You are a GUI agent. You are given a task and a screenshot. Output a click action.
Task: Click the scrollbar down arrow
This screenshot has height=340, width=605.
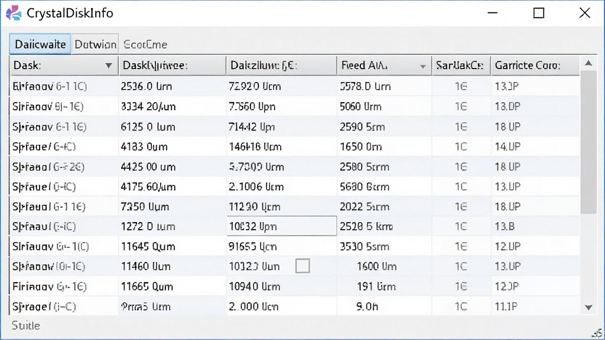coord(588,307)
